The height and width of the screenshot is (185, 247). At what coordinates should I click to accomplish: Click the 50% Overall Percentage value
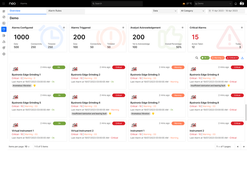179,47
